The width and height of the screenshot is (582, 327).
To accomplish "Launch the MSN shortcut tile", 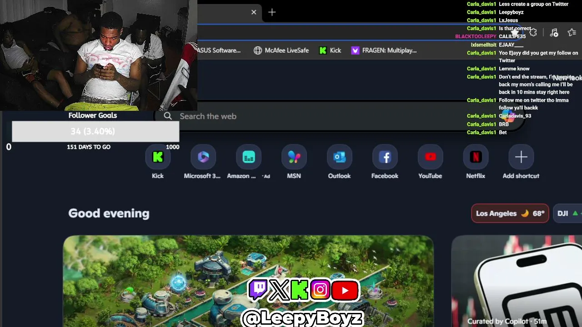I will tap(294, 157).
